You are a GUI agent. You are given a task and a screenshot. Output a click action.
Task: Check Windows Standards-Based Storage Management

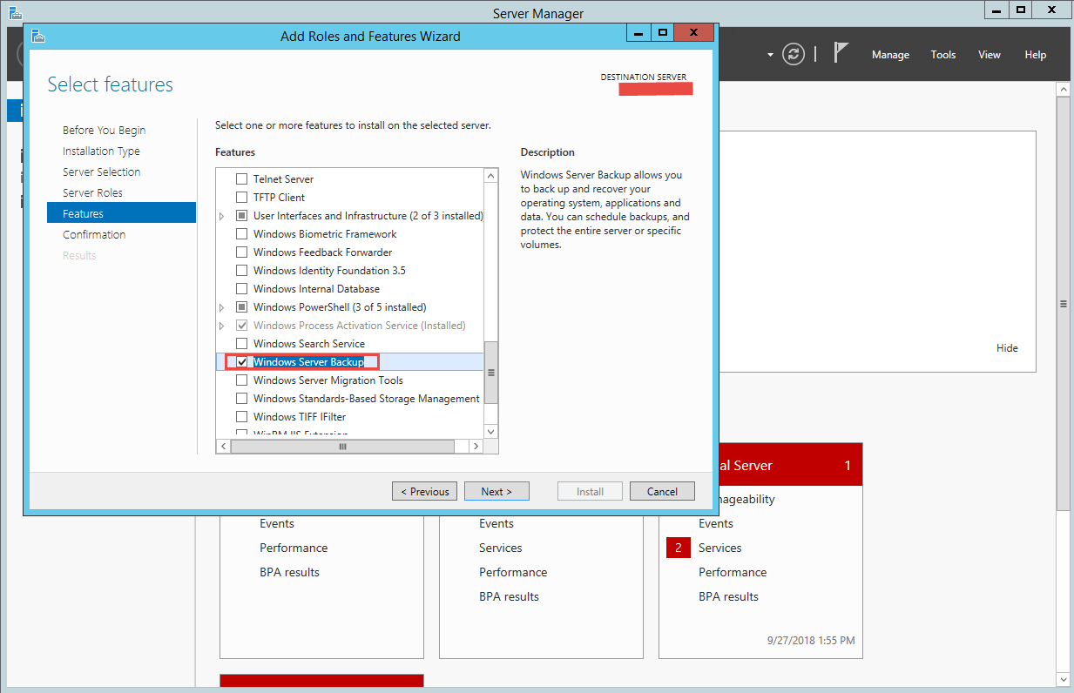(x=242, y=399)
